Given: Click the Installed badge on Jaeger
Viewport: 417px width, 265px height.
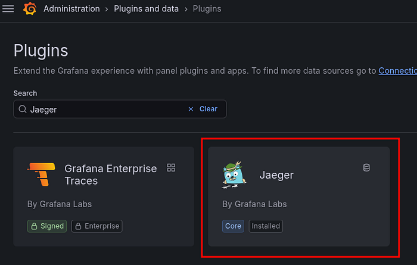Looking at the screenshot, I should (x=266, y=226).
